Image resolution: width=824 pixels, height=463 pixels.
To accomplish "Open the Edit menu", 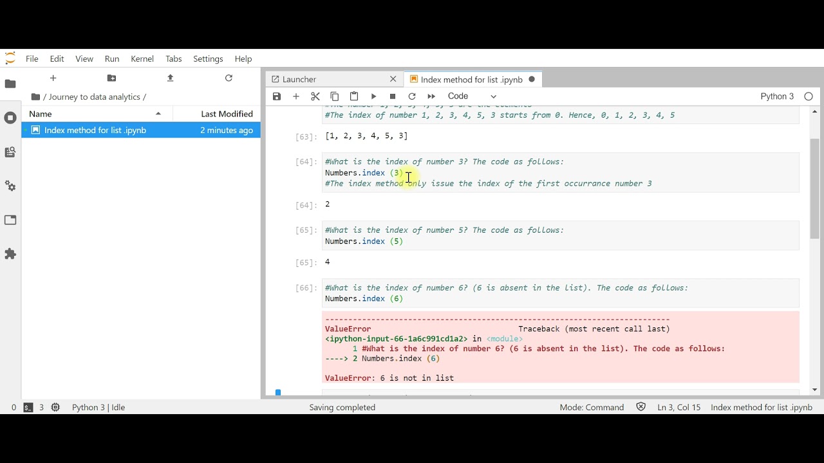I will point(57,59).
